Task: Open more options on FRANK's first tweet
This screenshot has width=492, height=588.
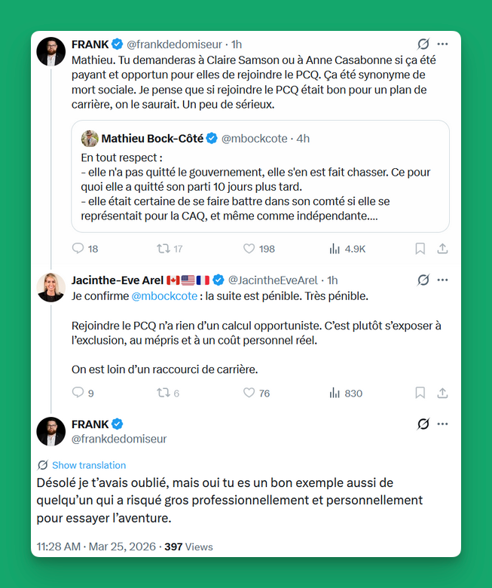Action: tap(443, 44)
